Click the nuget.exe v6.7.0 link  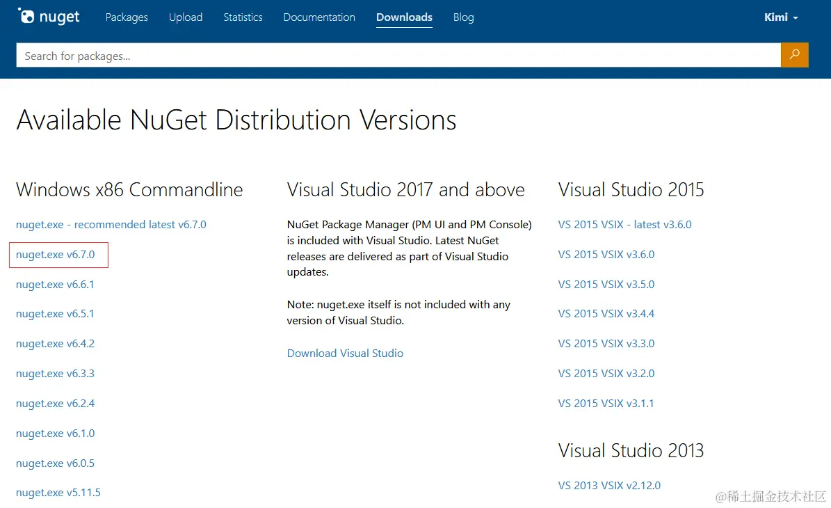pyautogui.click(x=55, y=255)
